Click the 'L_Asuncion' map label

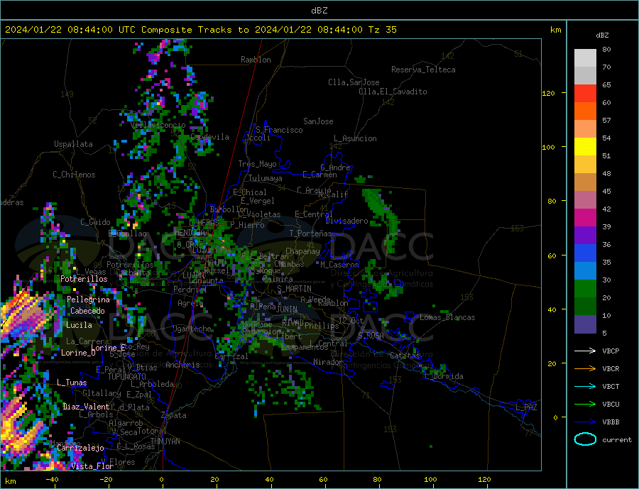[355, 138]
